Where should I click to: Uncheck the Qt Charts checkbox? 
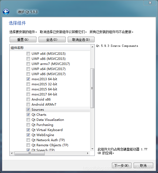click(28, 115)
